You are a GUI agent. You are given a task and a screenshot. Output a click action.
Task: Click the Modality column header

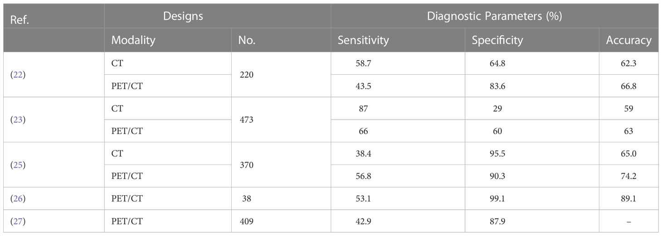[133, 40]
